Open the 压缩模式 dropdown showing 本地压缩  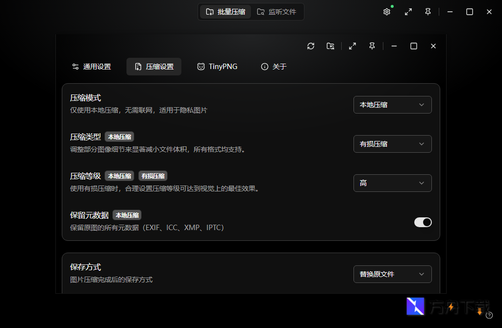pyautogui.click(x=392, y=104)
